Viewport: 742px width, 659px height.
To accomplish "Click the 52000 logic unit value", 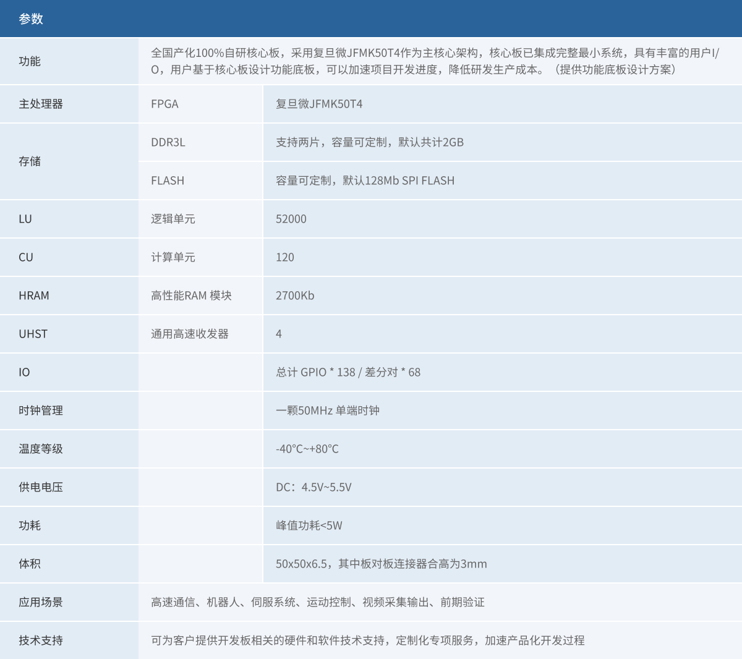I will pos(291,219).
